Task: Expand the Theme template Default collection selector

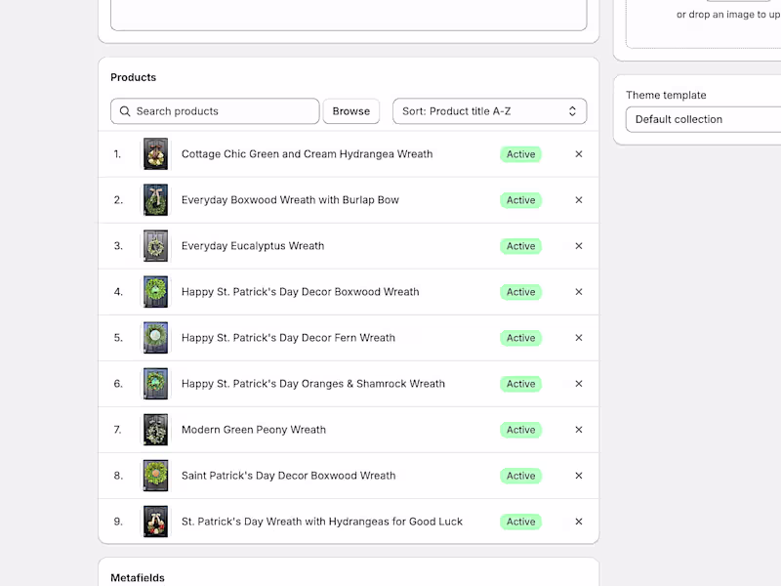Action: click(x=703, y=119)
